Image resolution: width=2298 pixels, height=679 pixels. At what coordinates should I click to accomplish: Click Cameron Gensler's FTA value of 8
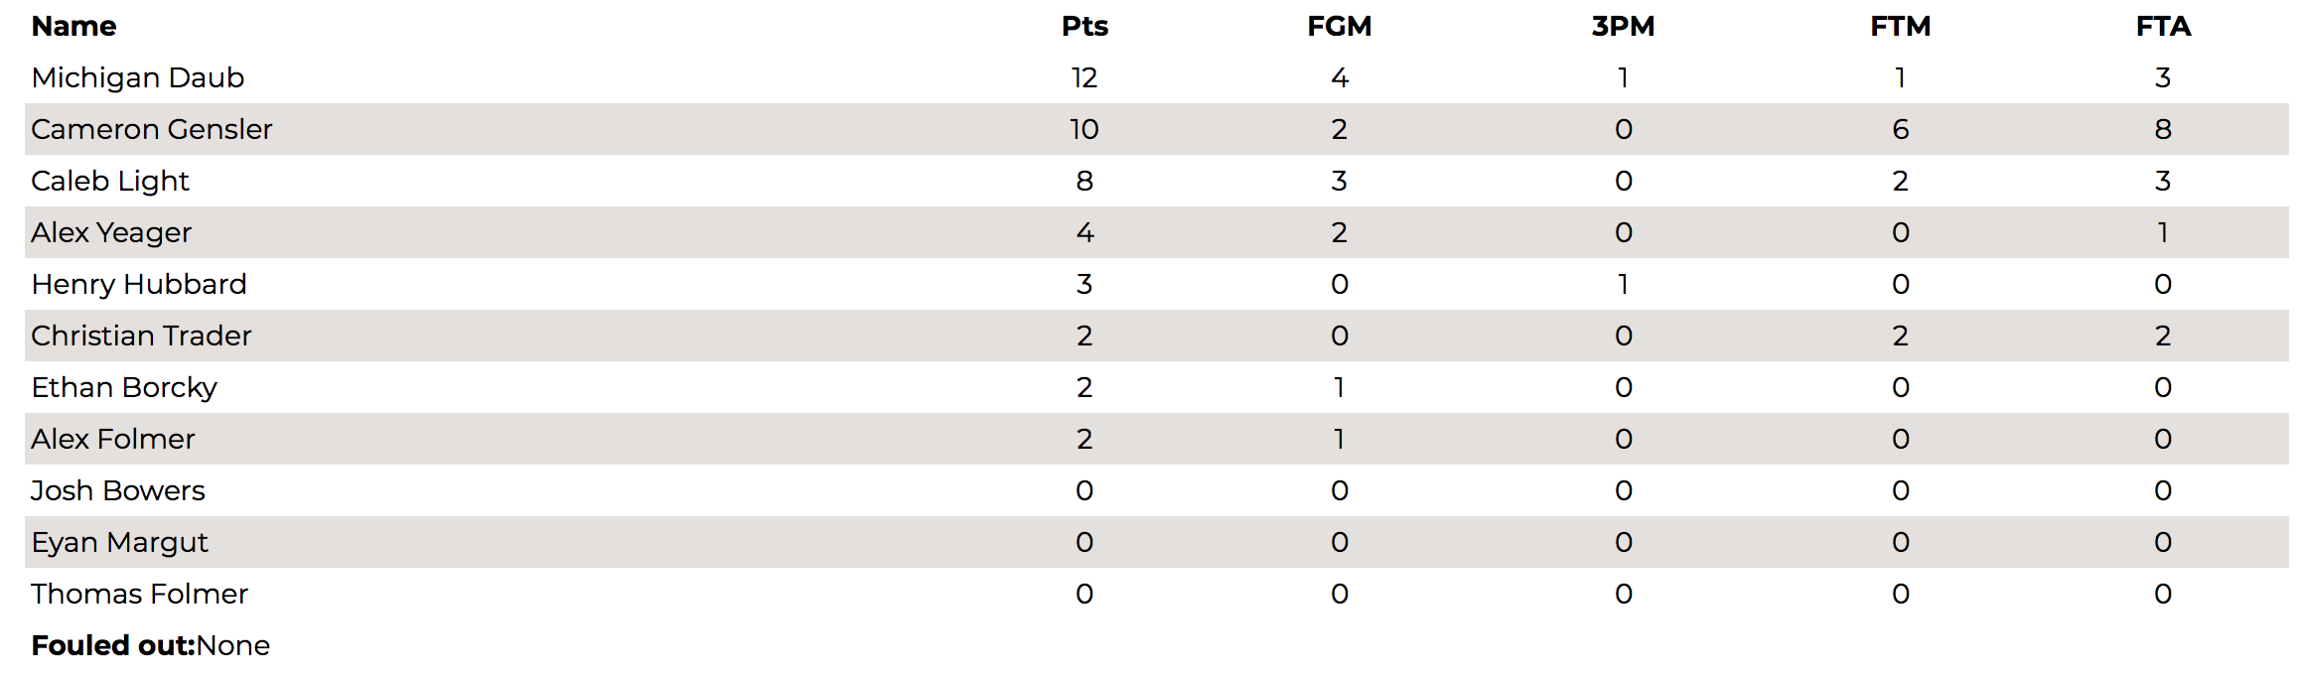click(2163, 129)
